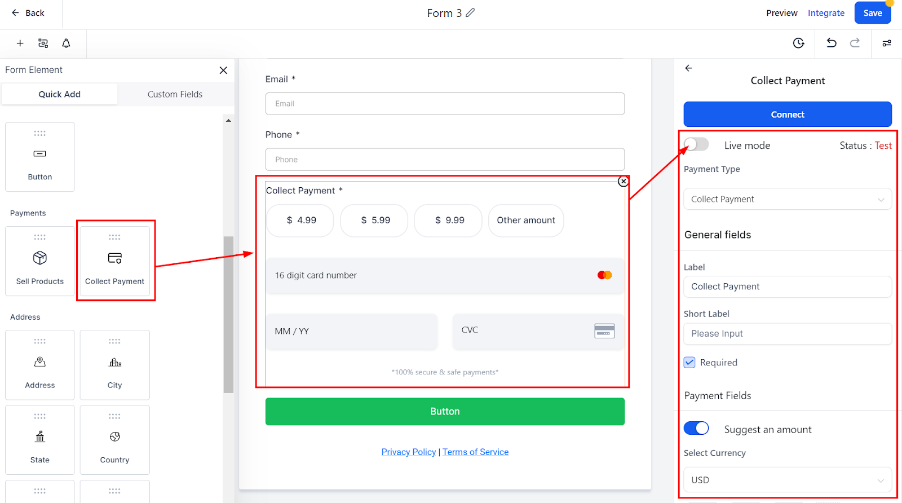
Task: Click the 'Status : Test' text
Action: (865, 145)
